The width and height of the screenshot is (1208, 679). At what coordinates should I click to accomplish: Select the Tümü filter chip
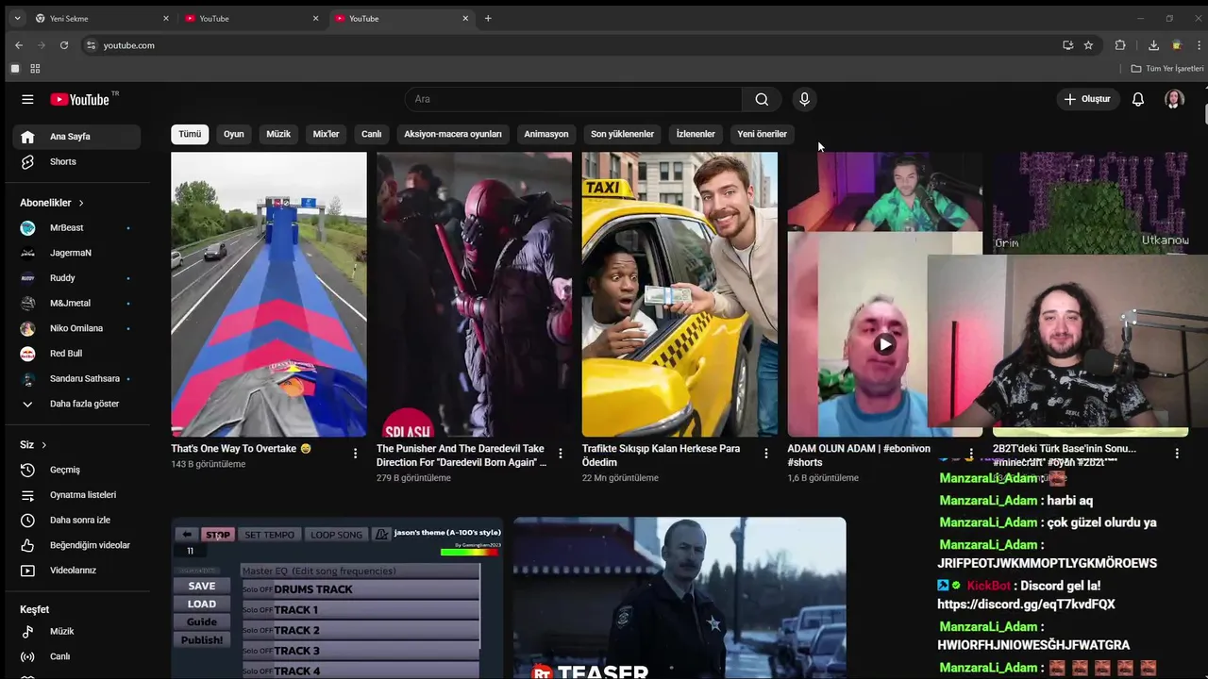(190, 134)
